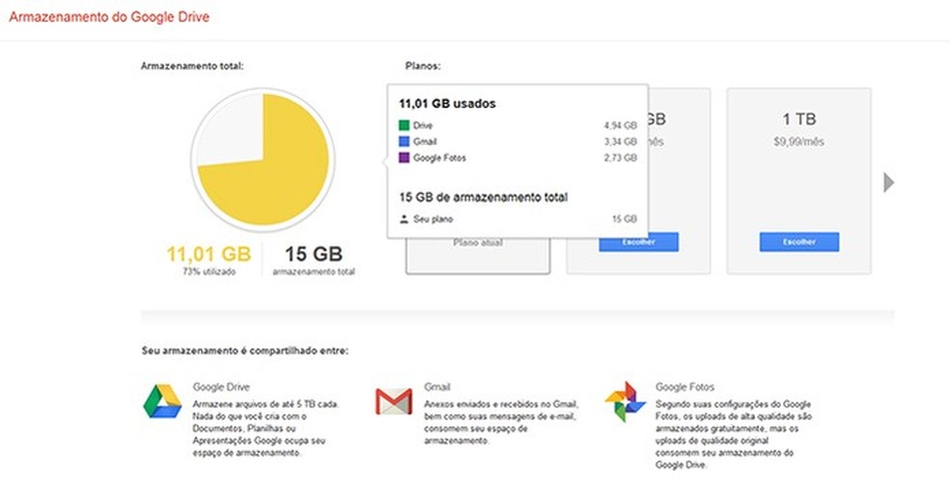Click the Google Drive triangle icon

[162, 401]
